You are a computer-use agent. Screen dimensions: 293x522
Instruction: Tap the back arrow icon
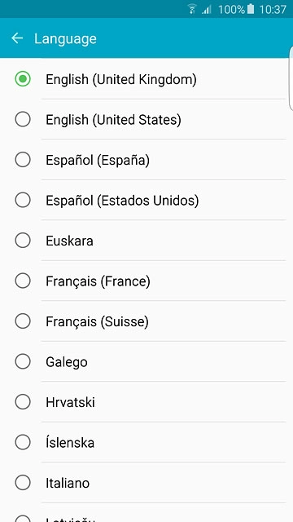click(x=17, y=38)
